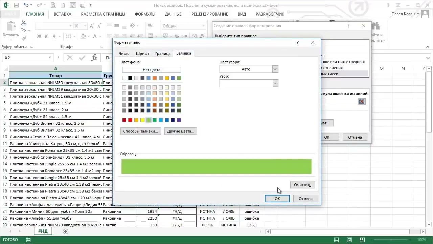Viewport: 433px width, 244px height.
Task: Click Отмена in Формат ячеек dialog
Action: 305,199
